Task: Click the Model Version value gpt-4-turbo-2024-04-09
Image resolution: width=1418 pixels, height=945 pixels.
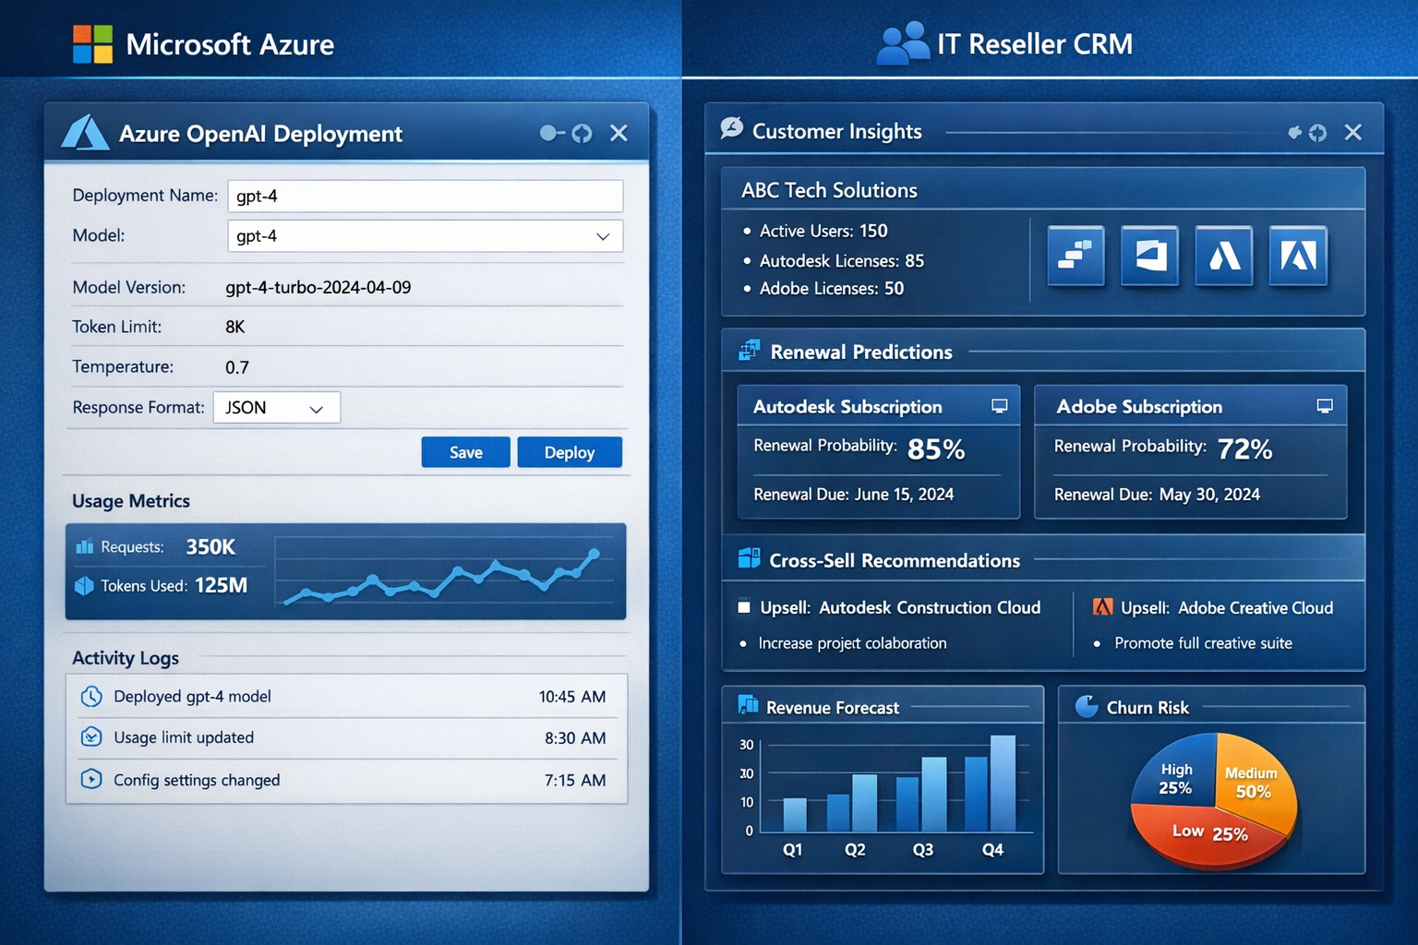Action: (x=318, y=287)
